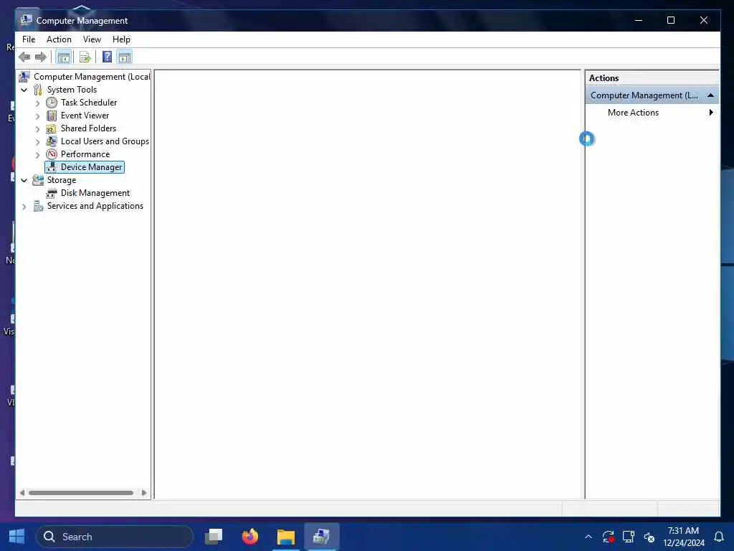This screenshot has width=734, height=551.
Task: Open the Help toolbar icon
Action: 108,57
